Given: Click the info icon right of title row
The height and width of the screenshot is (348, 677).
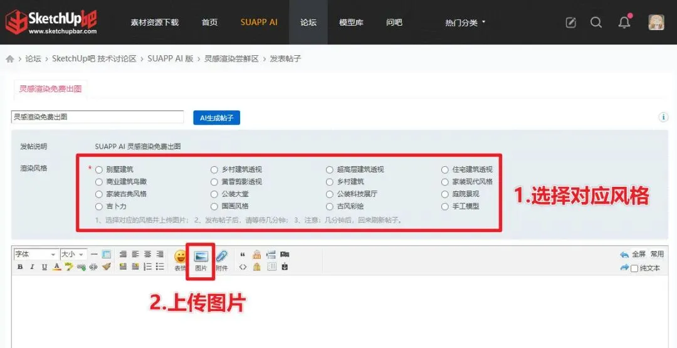Looking at the screenshot, I should pos(663,117).
